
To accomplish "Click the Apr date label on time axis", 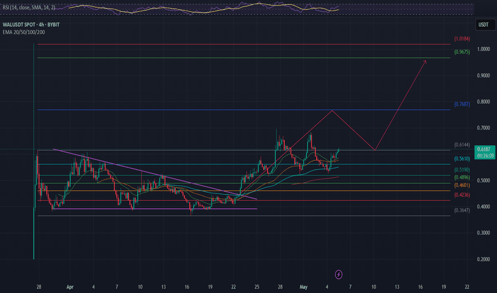I will [70, 287].
